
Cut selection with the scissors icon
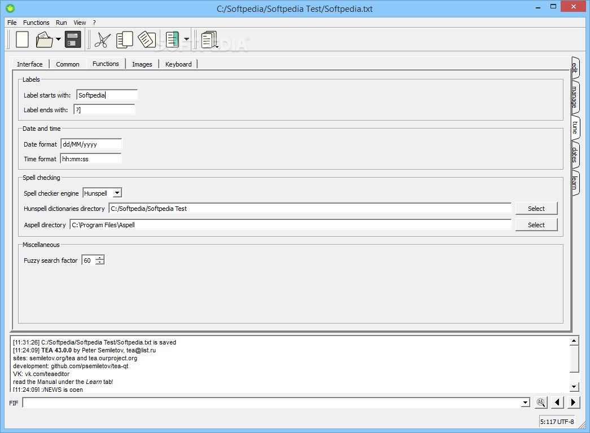pos(102,39)
